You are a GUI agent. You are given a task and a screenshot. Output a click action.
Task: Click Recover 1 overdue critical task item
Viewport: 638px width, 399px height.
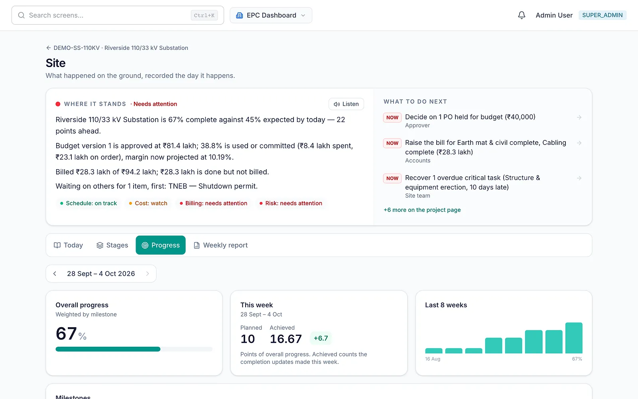coord(473,182)
